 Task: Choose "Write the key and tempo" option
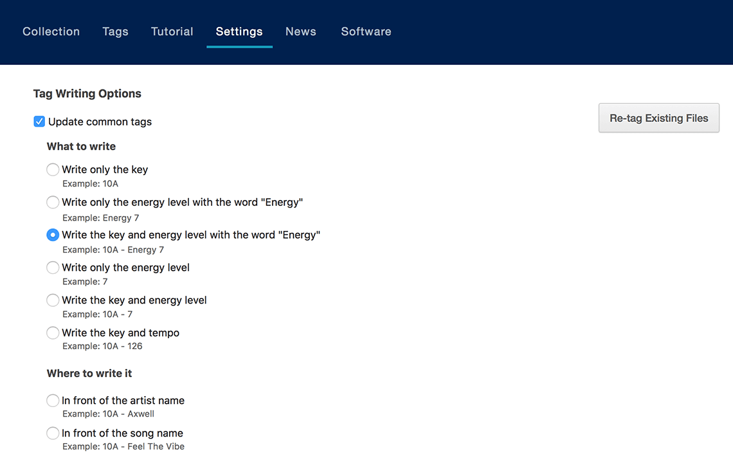[x=53, y=333]
